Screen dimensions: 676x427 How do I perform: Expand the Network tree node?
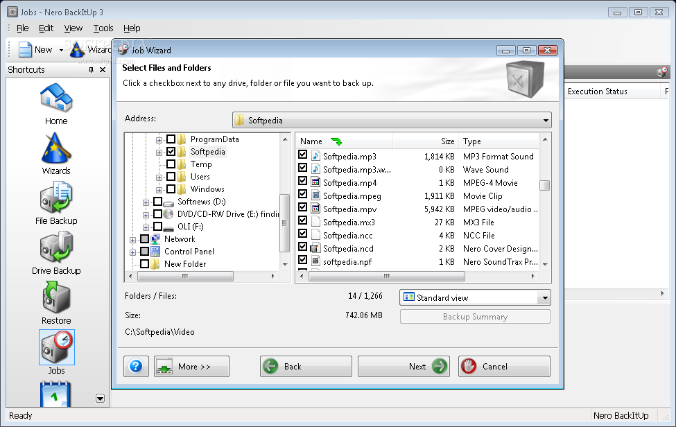point(133,240)
